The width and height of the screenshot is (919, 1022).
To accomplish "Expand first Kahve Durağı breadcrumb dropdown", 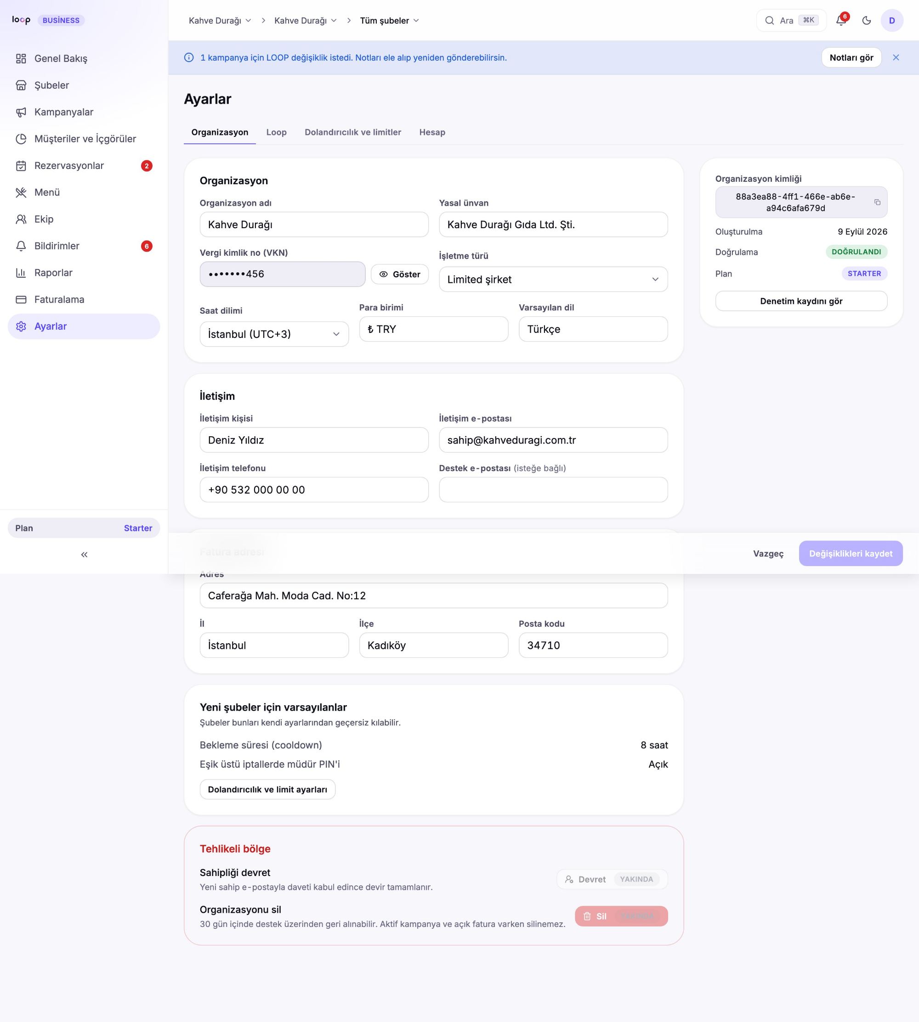I will [x=220, y=21].
